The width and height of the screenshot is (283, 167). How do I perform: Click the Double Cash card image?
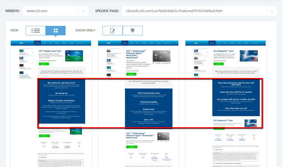click(x=74, y=56)
